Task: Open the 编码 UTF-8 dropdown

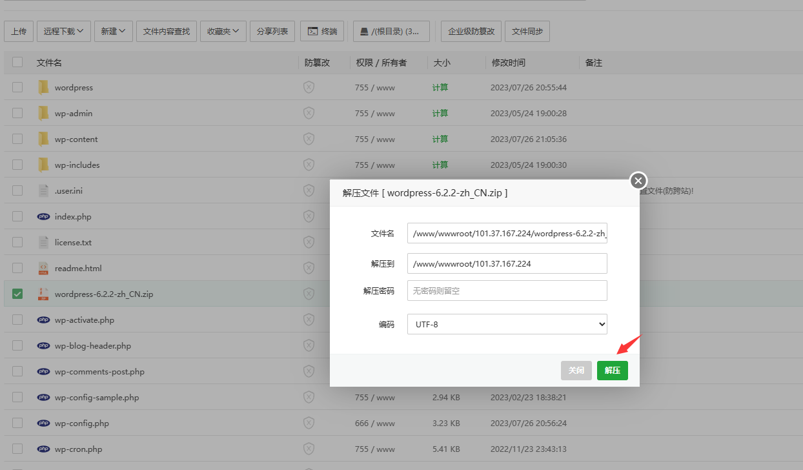Action: click(507, 324)
